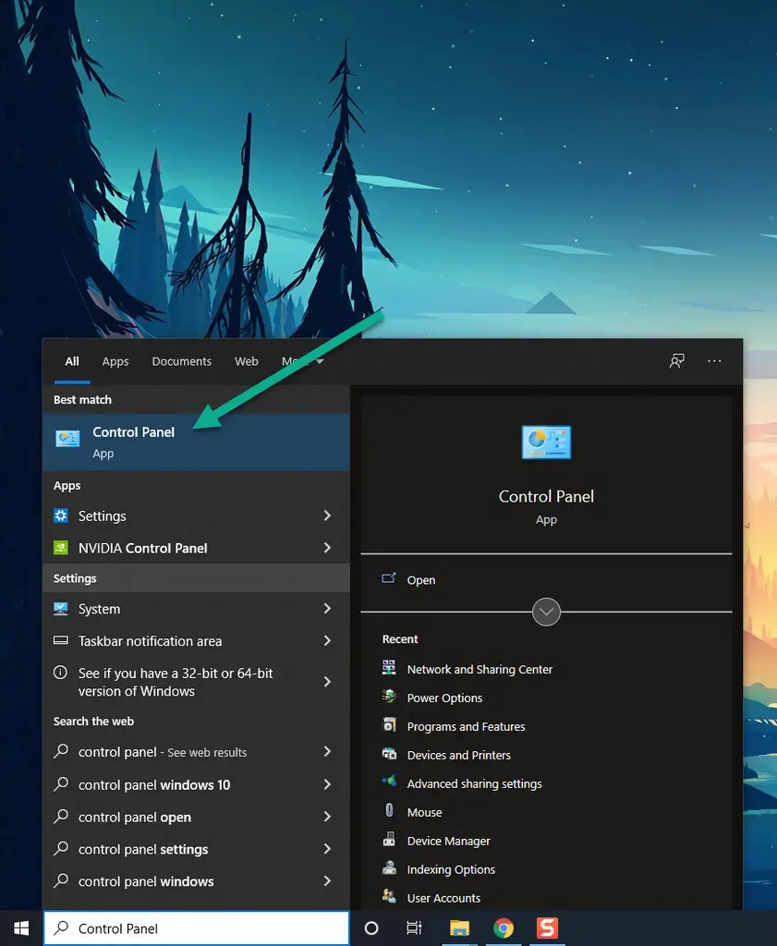The height and width of the screenshot is (946, 777).
Task: Click the Network and Sharing Center icon
Action: tap(389, 667)
